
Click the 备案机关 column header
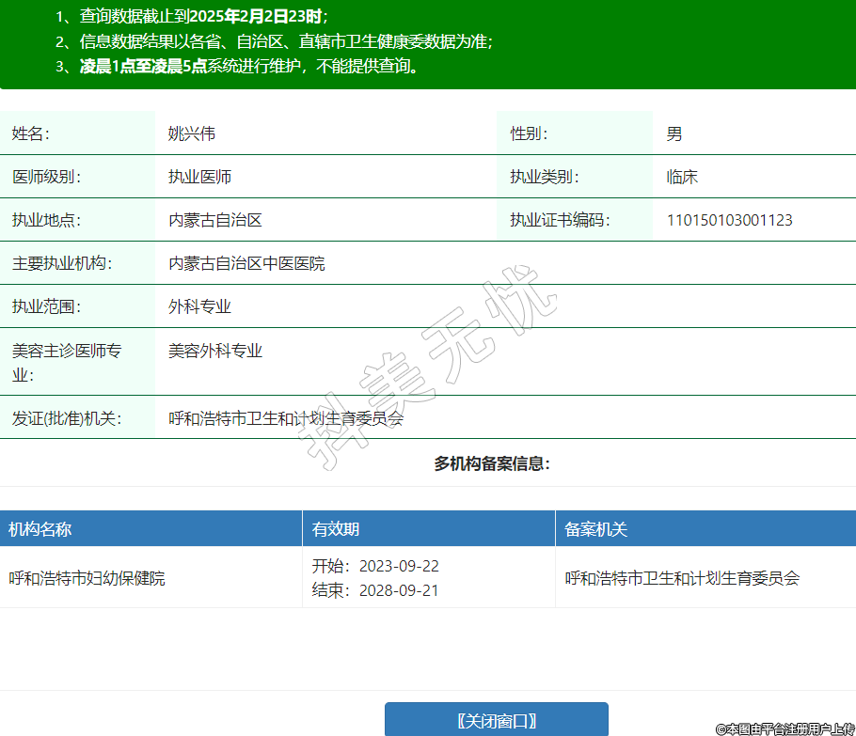tap(596, 529)
